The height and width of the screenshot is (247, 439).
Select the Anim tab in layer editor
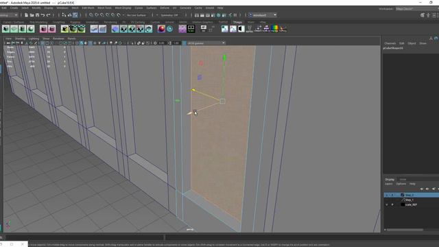(403, 180)
